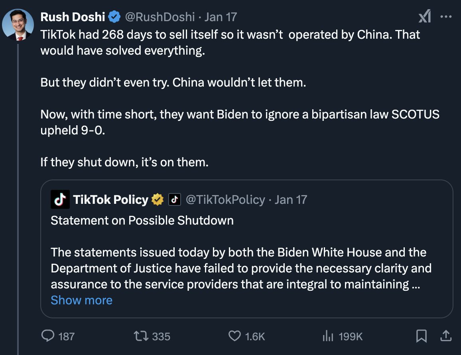This screenshot has height=355, width=461.
Task: Open @RushDoshi handle link
Action: tap(160, 17)
